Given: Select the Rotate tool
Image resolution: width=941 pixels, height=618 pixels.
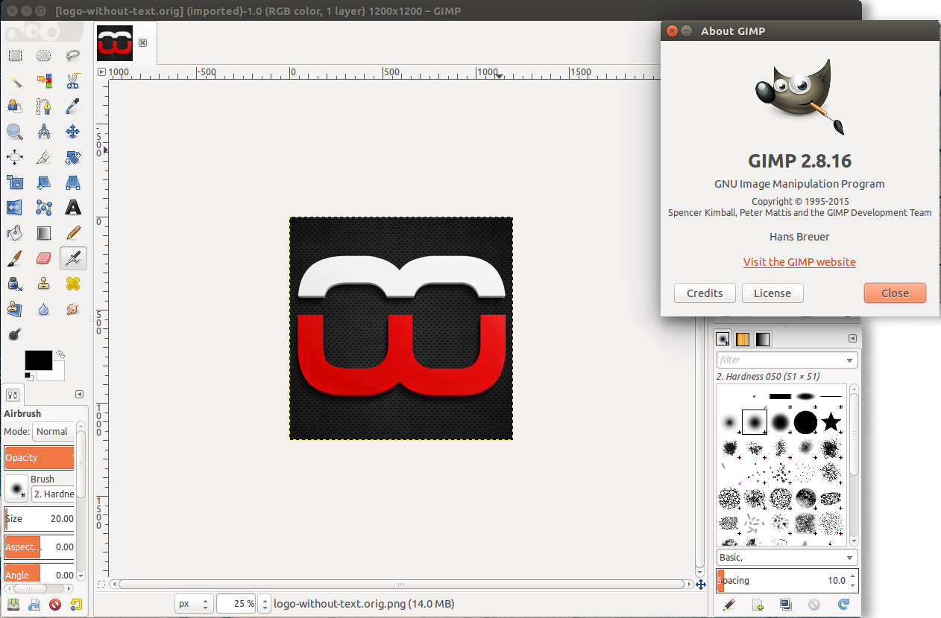Looking at the screenshot, I should [x=73, y=157].
